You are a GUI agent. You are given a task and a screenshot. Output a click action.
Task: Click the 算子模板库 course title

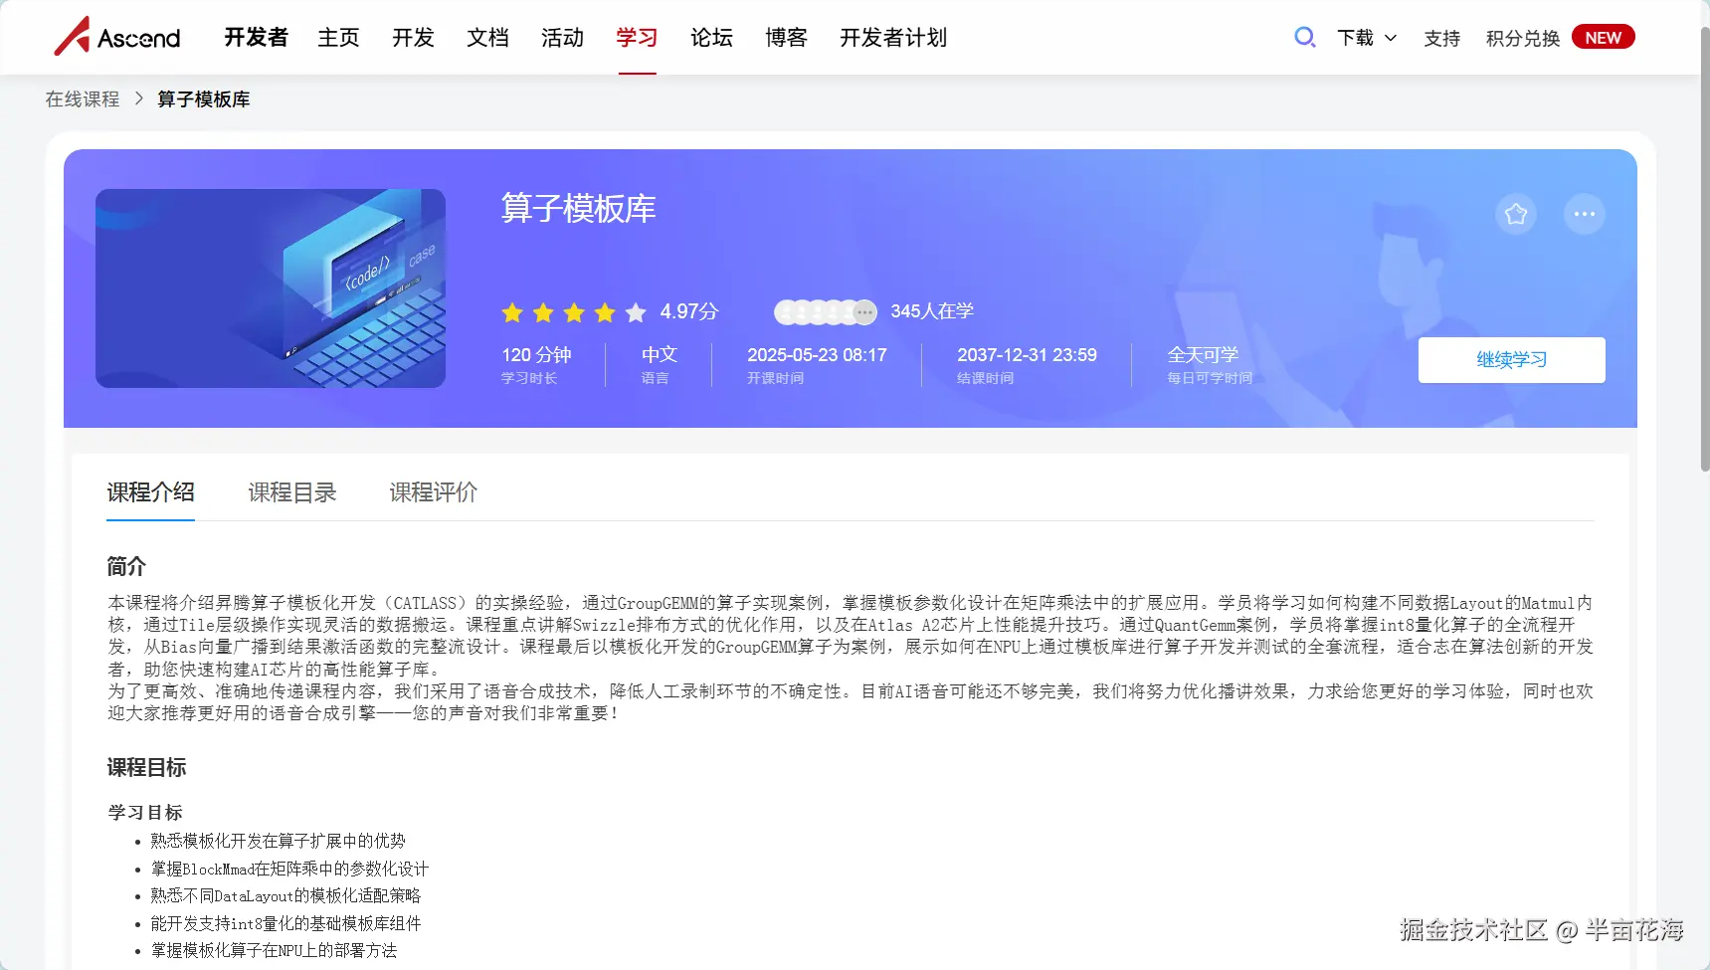(x=579, y=209)
